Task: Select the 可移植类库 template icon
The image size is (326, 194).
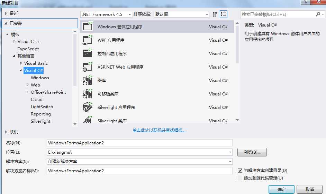Action: click(x=88, y=94)
